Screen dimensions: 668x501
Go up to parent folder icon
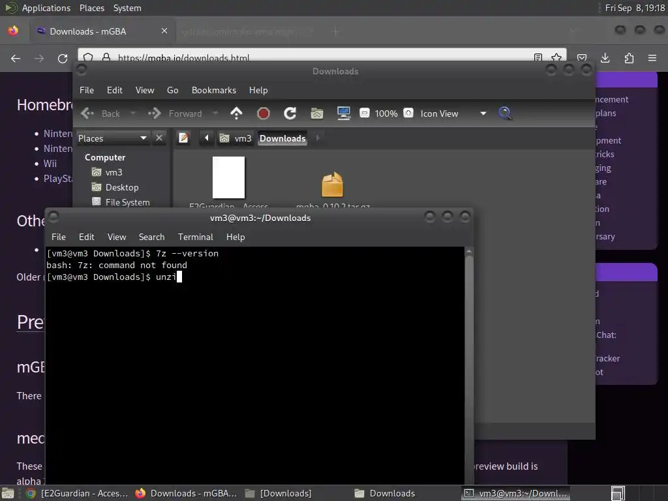point(236,114)
